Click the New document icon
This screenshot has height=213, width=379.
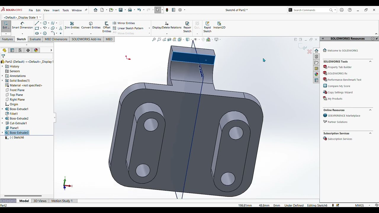pyautogui.click(x=102, y=10)
